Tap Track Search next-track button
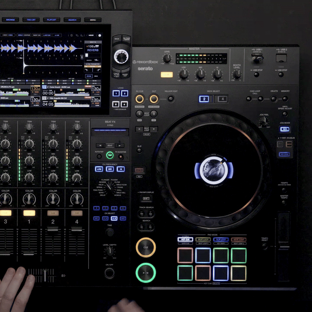 [151, 214]
